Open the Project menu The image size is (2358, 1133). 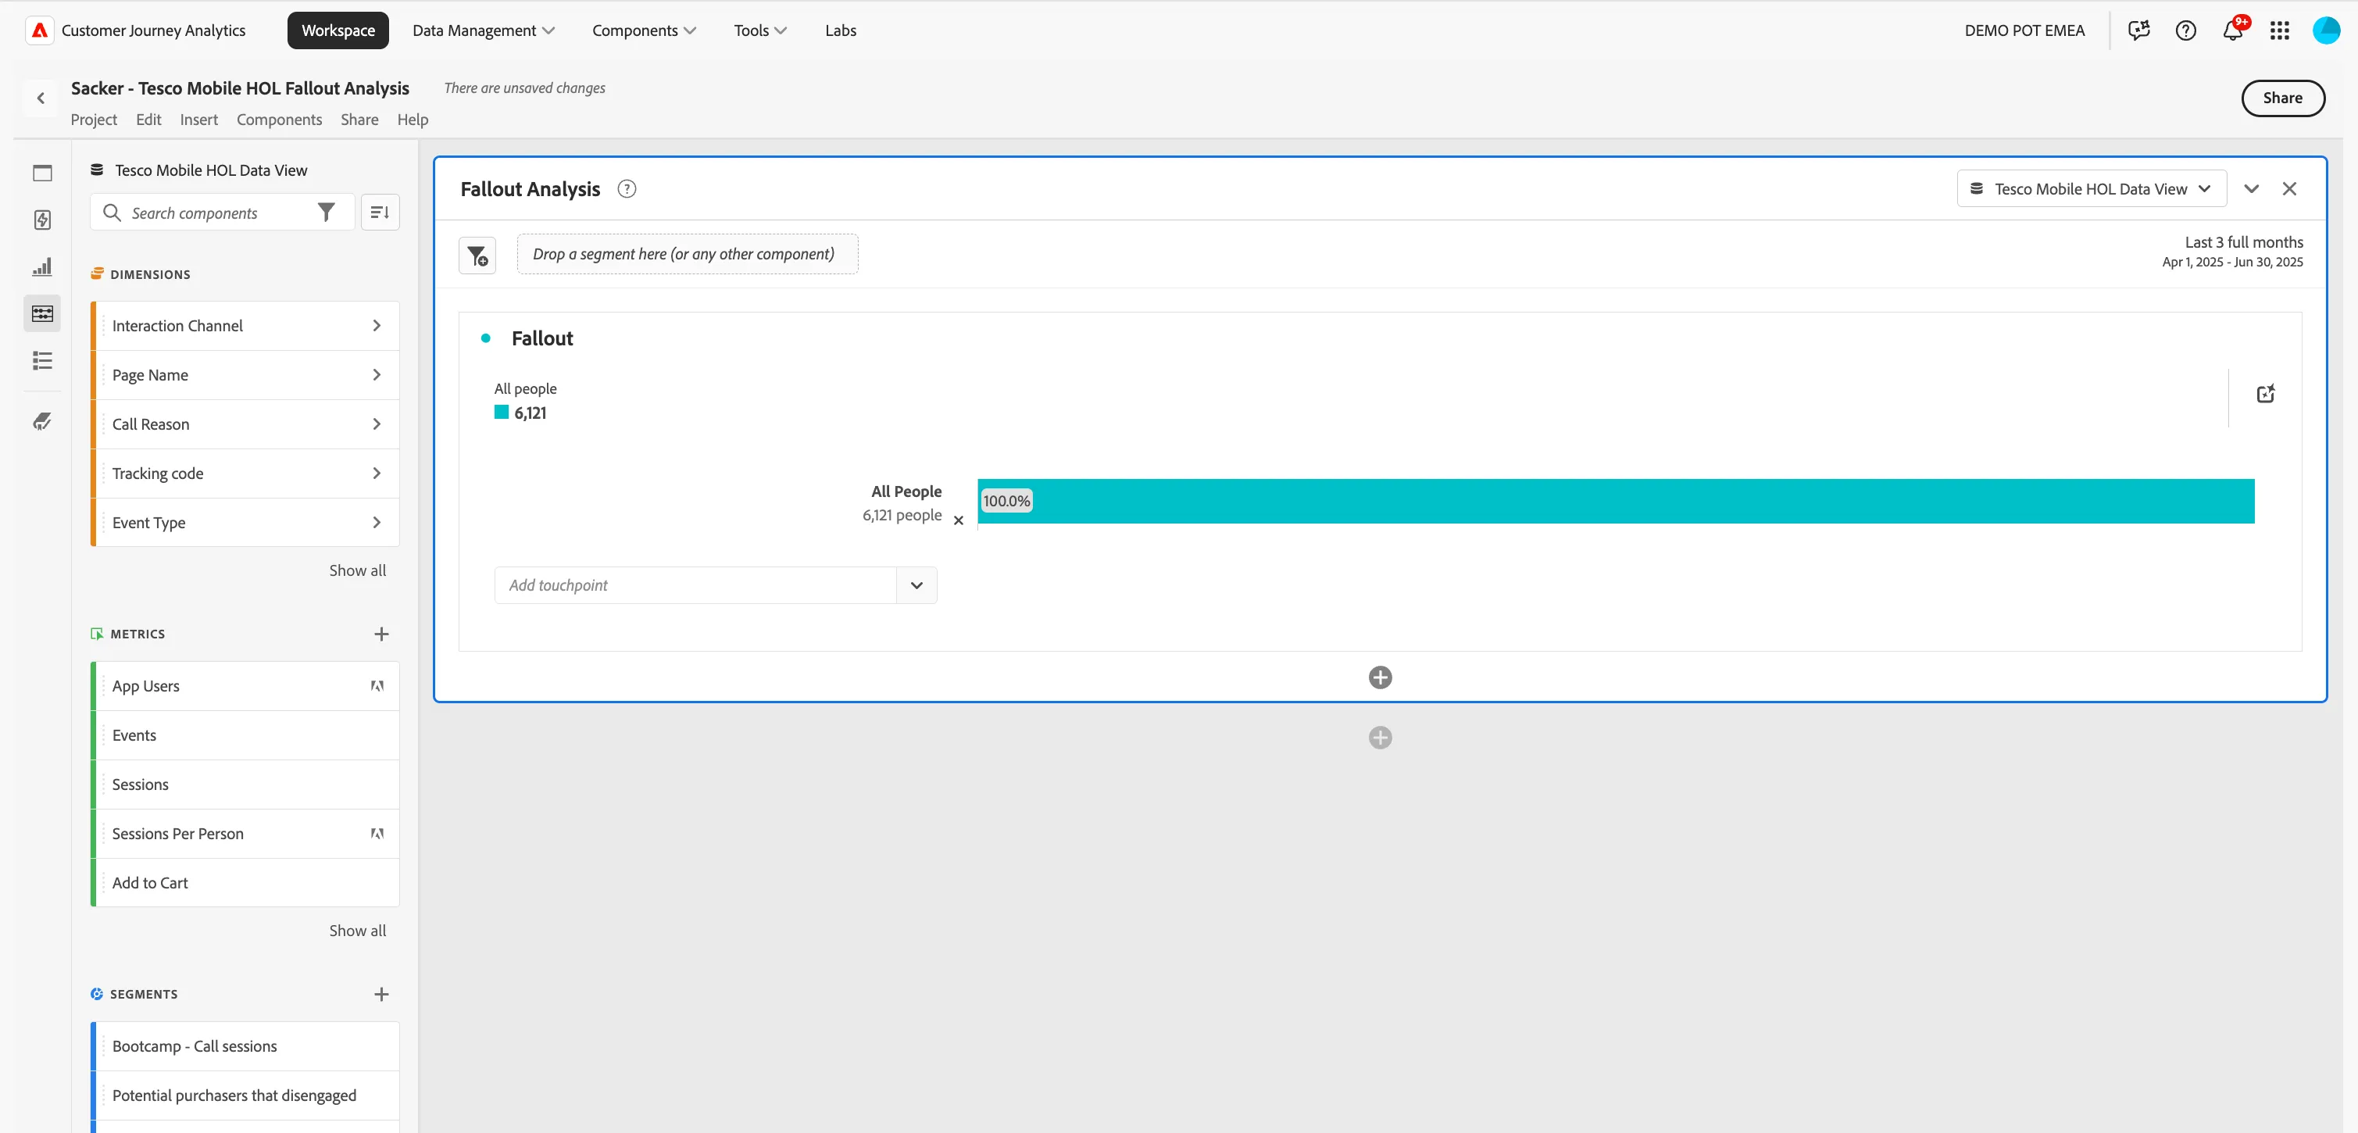[94, 119]
